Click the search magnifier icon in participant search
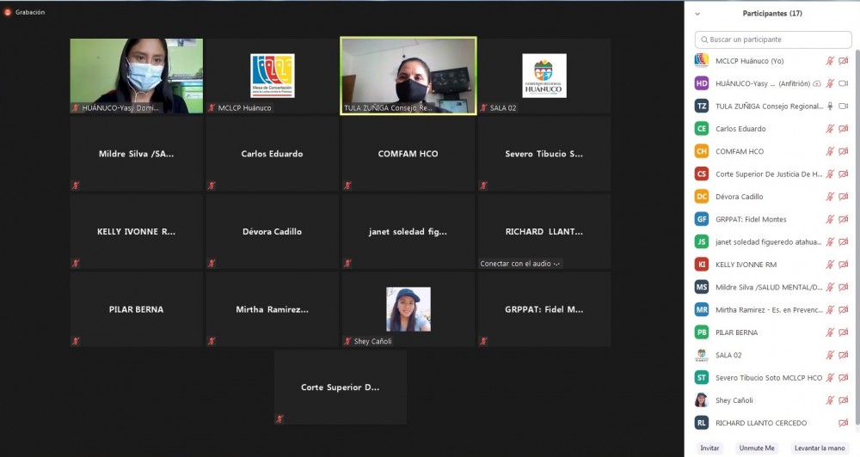 [703, 40]
